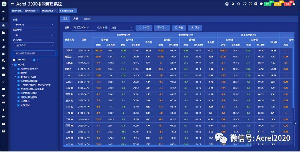Click the magnifier search icon in the header
Screen dimensions: 300x152
[x=233, y=4]
